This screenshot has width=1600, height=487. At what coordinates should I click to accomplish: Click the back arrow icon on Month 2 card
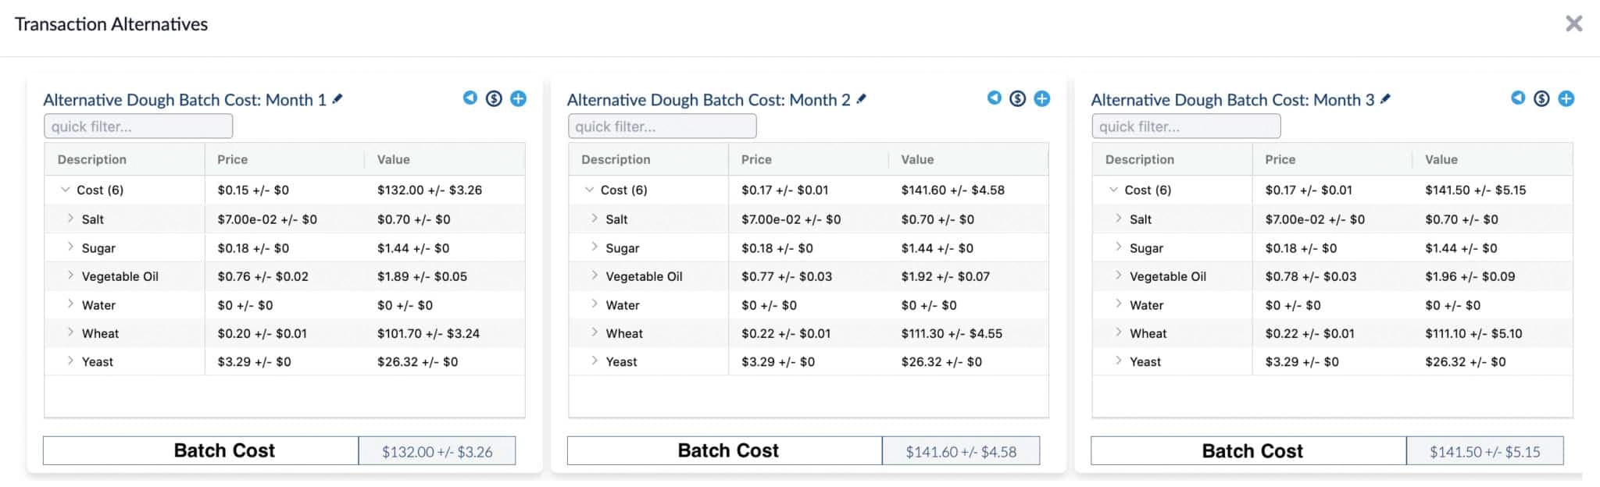click(994, 98)
